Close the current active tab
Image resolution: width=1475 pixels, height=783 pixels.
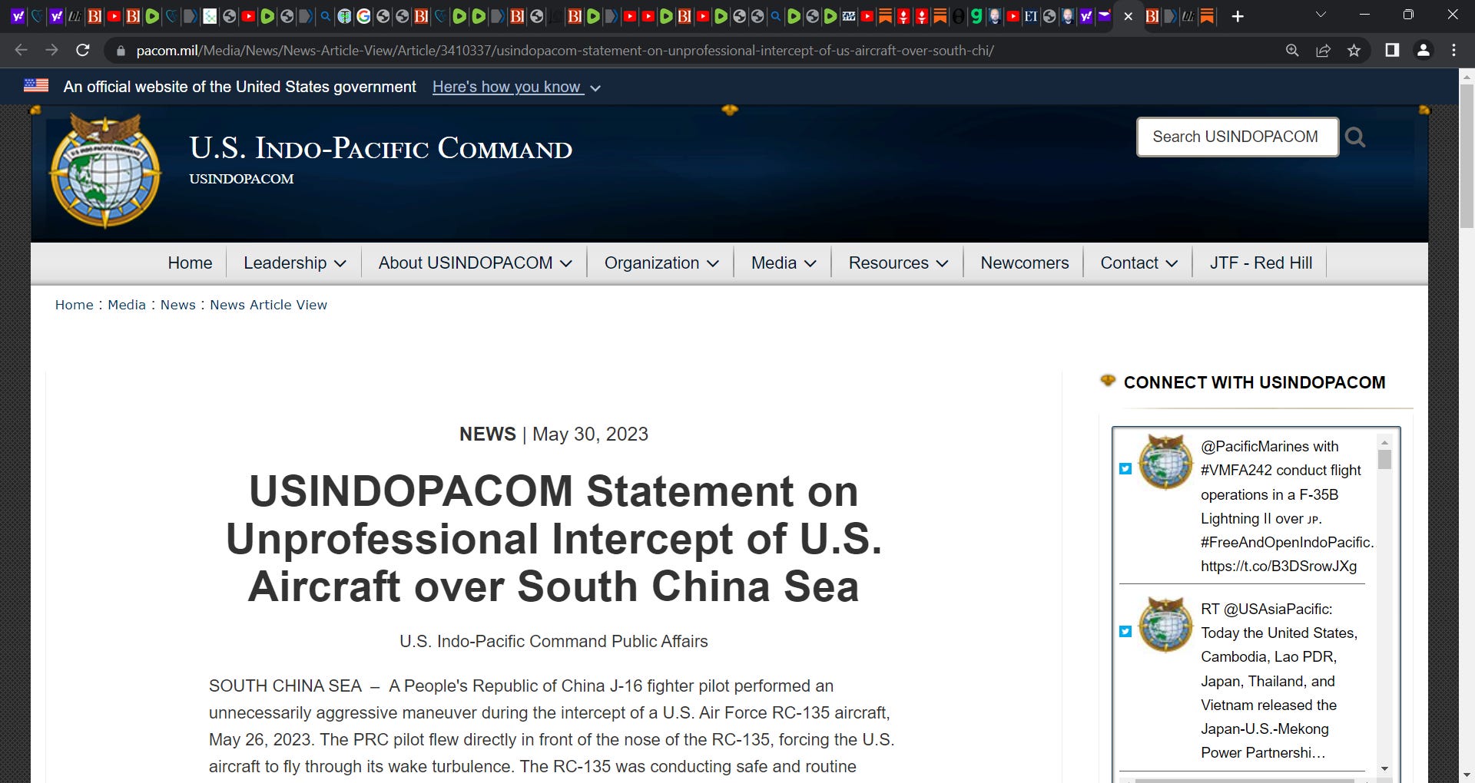pos(1128,16)
